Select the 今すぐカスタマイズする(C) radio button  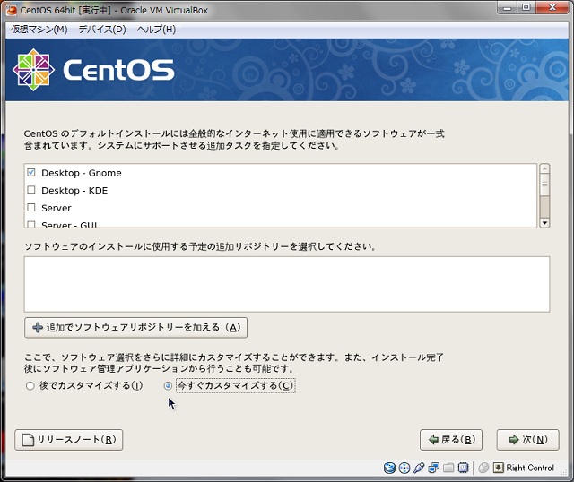(168, 386)
